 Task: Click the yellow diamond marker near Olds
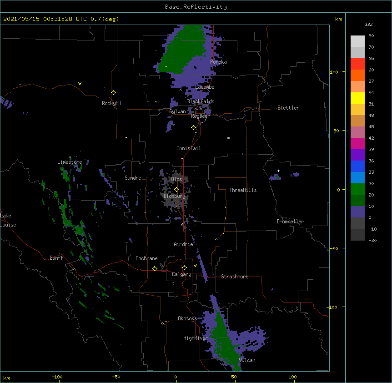click(x=176, y=190)
